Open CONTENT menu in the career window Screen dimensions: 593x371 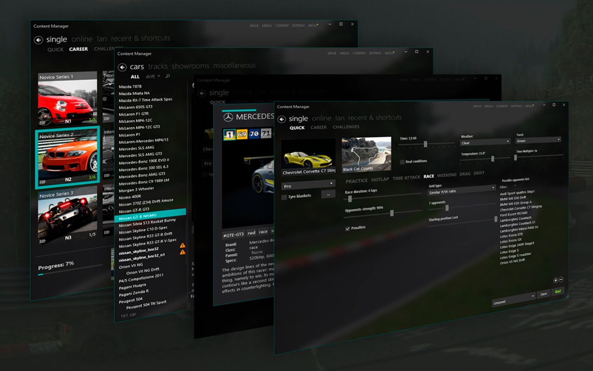(x=282, y=25)
